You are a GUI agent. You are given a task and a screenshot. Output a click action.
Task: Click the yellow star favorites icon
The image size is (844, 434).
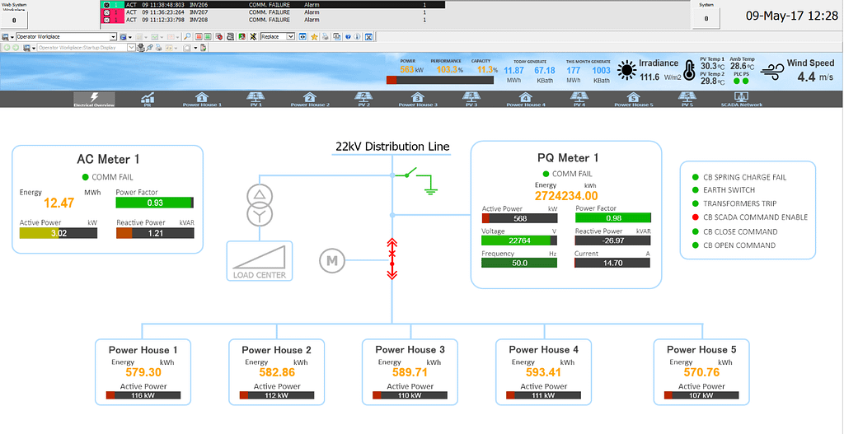(314, 37)
